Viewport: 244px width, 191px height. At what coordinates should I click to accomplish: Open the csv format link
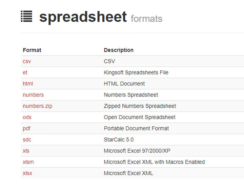pos(27,61)
